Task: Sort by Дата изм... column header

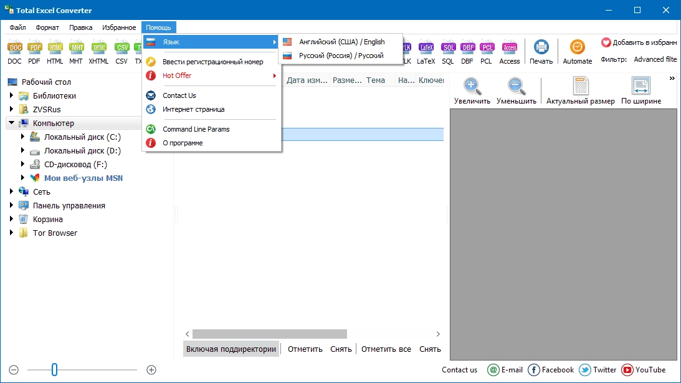Action: (307, 80)
